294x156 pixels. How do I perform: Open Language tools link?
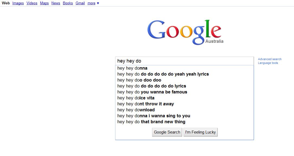pos(268,63)
